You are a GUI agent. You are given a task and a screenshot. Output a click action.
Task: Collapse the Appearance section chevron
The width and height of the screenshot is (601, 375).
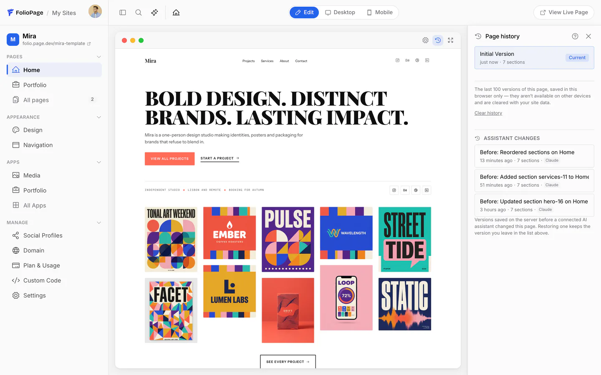click(99, 117)
